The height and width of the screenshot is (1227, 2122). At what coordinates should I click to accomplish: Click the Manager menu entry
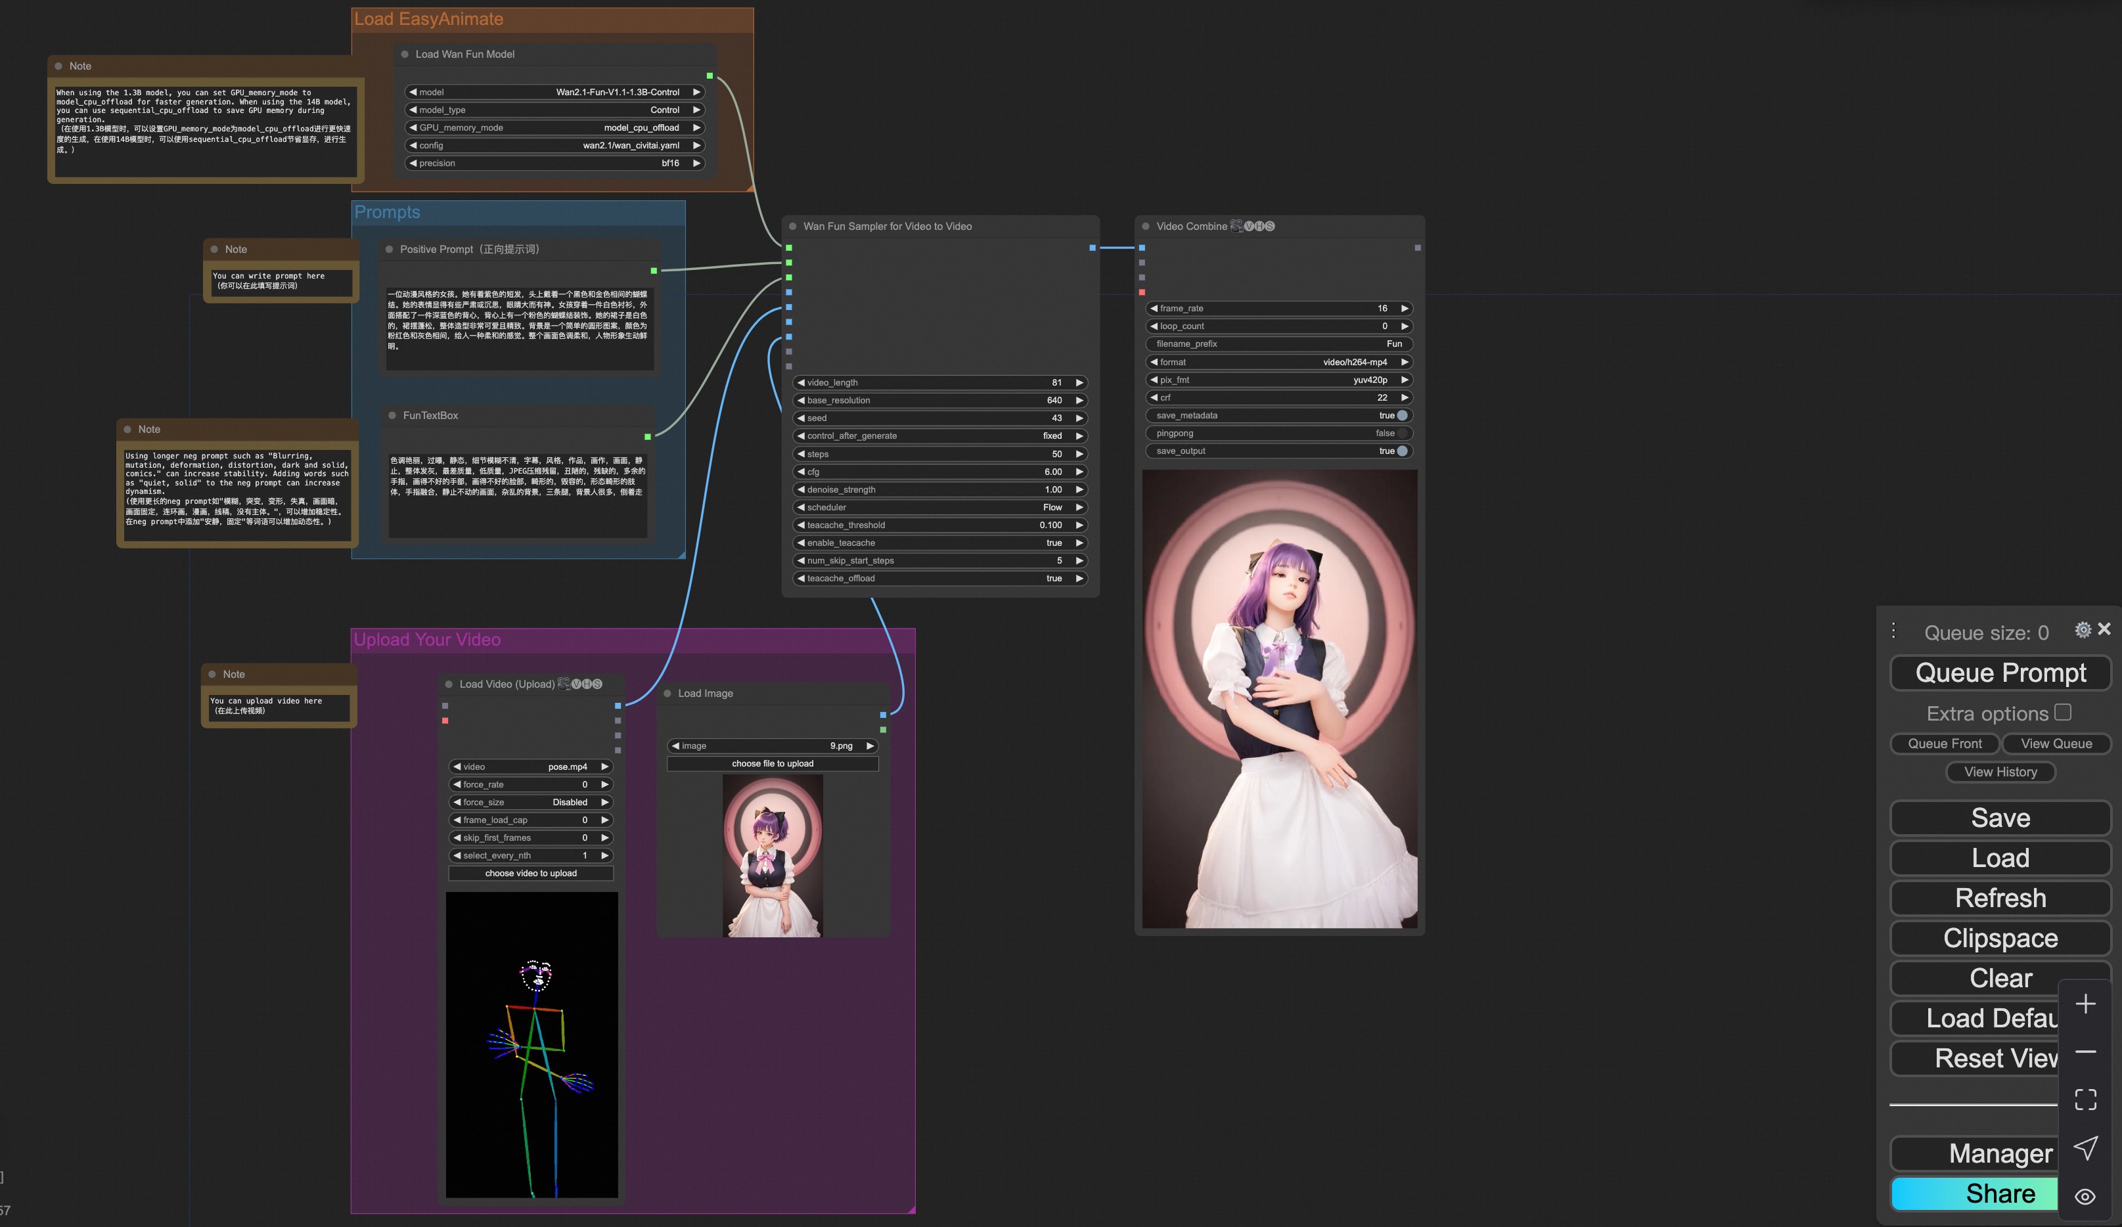[x=1999, y=1153]
